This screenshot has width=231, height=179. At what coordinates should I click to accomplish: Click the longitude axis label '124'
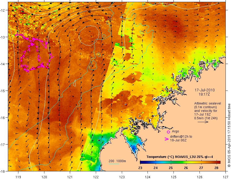[x=148, y=177]
